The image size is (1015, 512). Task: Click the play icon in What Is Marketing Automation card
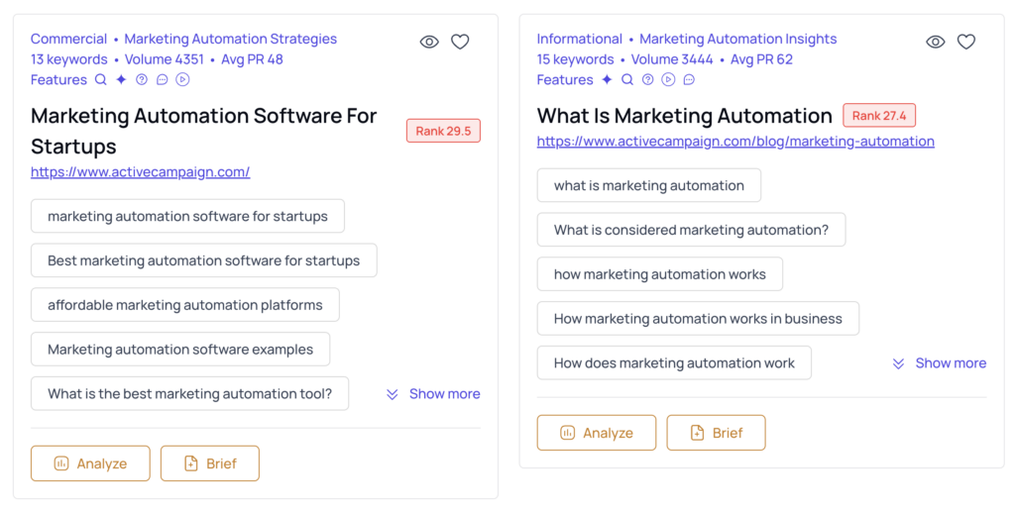click(x=668, y=80)
